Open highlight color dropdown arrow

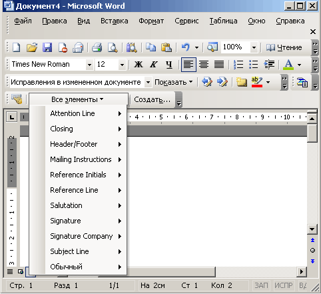(268, 82)
